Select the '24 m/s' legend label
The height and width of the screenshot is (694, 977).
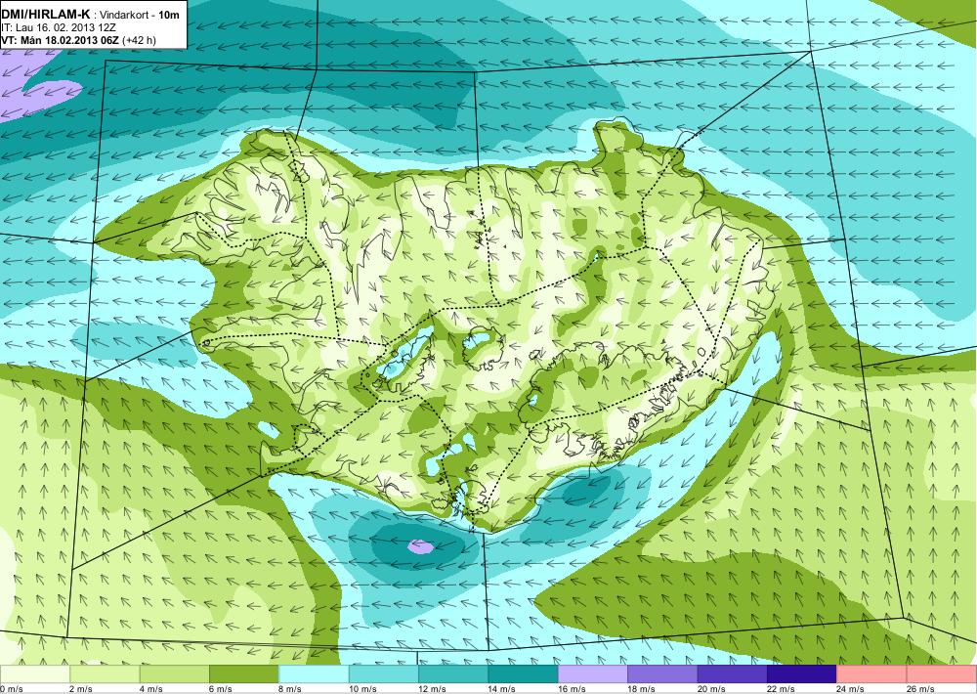coord(851,689)
